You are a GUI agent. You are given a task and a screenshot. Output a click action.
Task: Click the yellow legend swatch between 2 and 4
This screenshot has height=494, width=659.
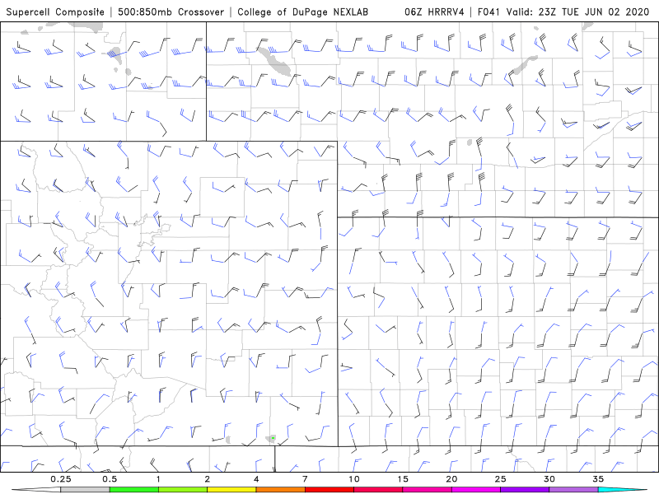[231, 490]
